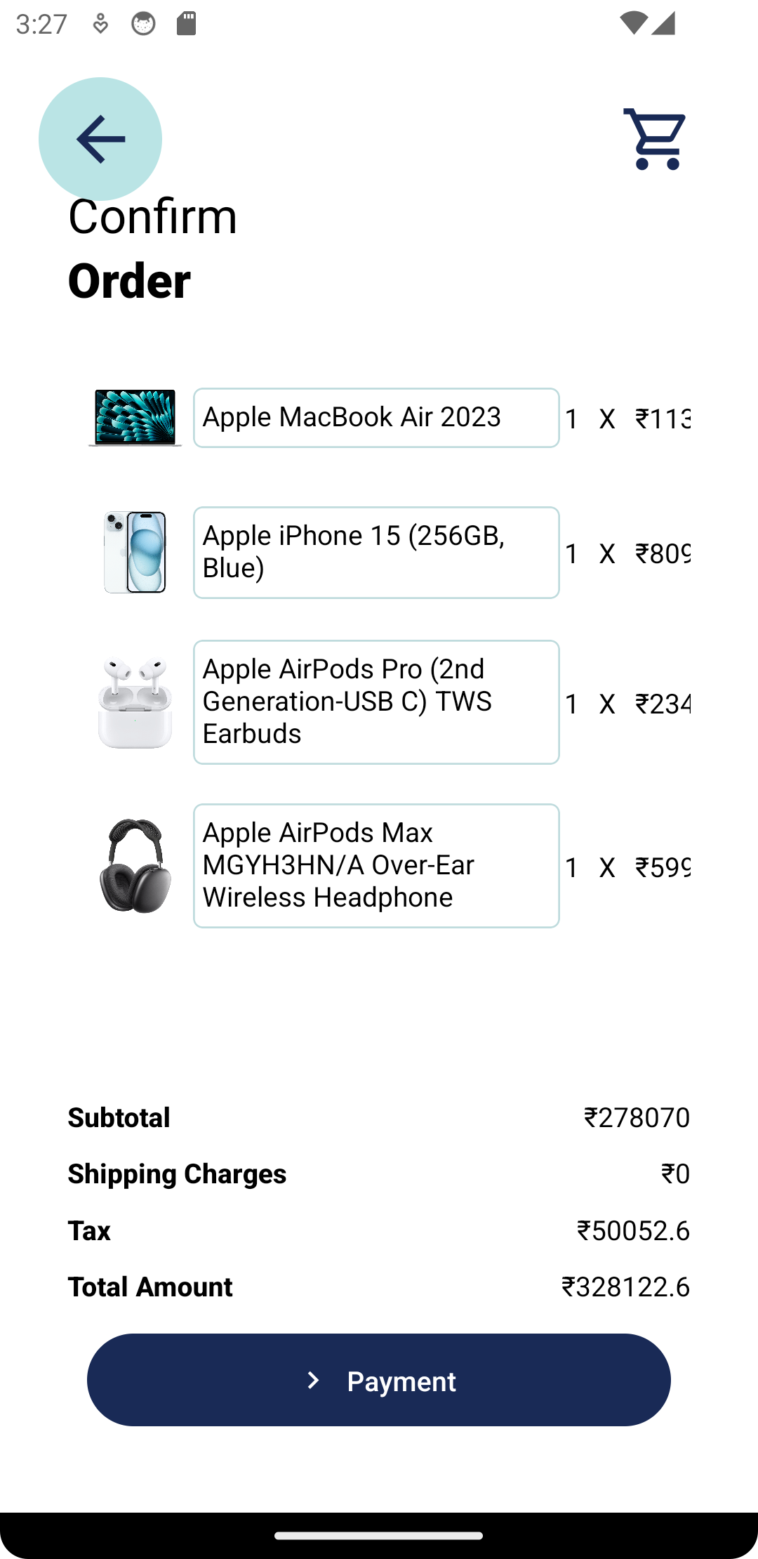Image resolution: width=758 pixels, height=1559 pixels.
Task: Tap the Total Amount value ₹328122.6
Action: coord(625,1287)
